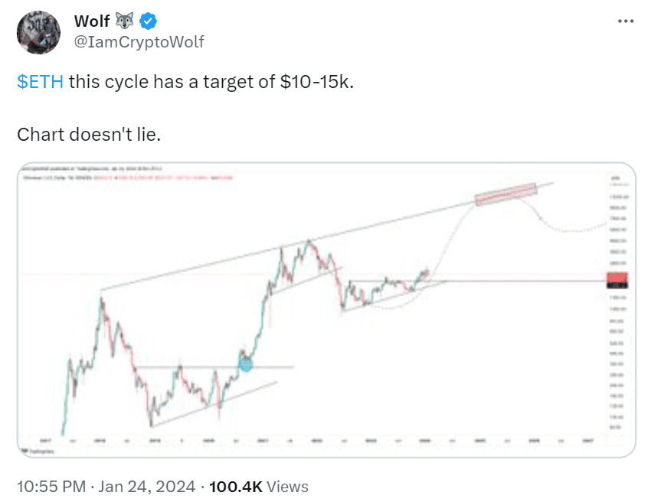The height and width of the screenshot is (502, 651).
Task: Open the @IamCryptoWolf handle link
Action: 139,42
